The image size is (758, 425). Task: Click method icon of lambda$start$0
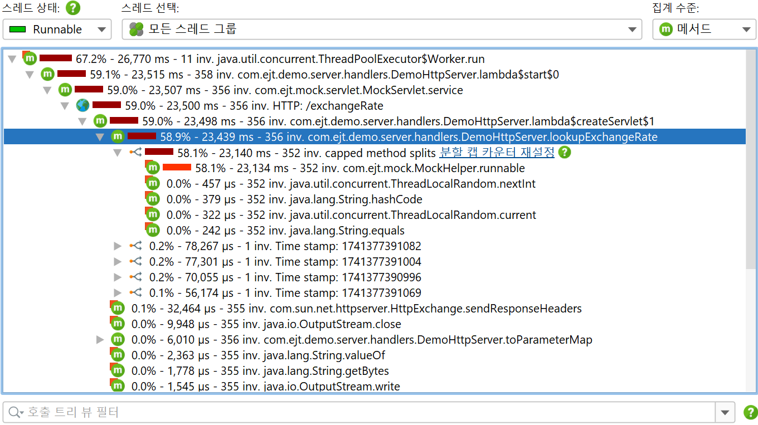47,74
